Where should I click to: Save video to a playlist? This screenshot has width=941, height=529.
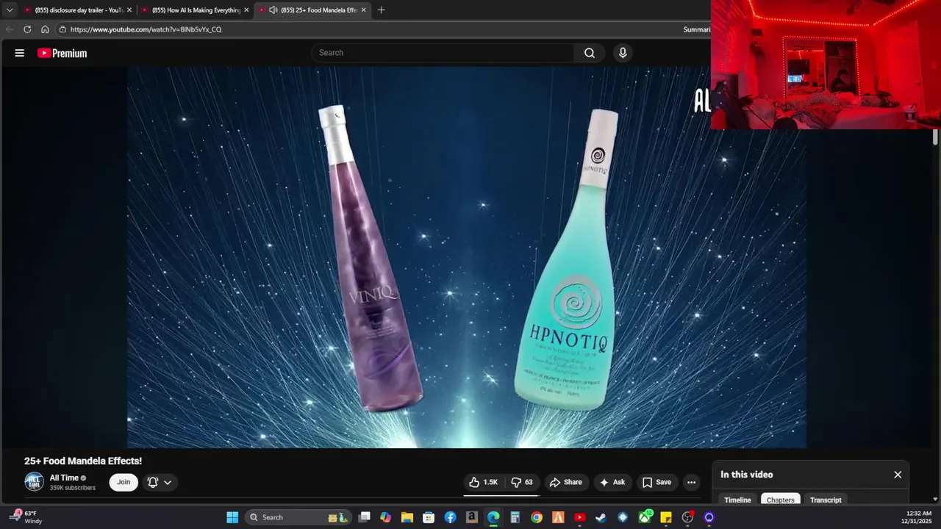pos(656,482)
